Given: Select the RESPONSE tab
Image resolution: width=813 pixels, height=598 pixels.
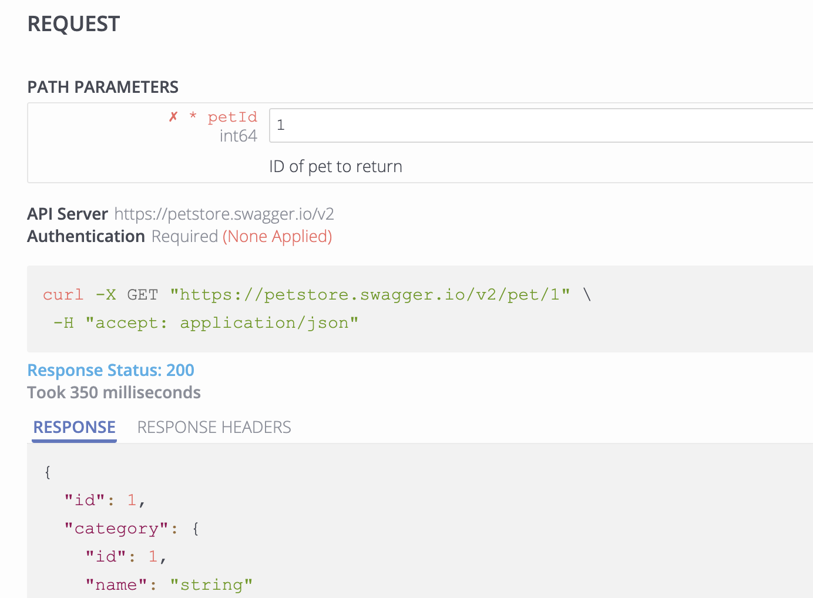Looking at the screenshot, I should (74, 427).
